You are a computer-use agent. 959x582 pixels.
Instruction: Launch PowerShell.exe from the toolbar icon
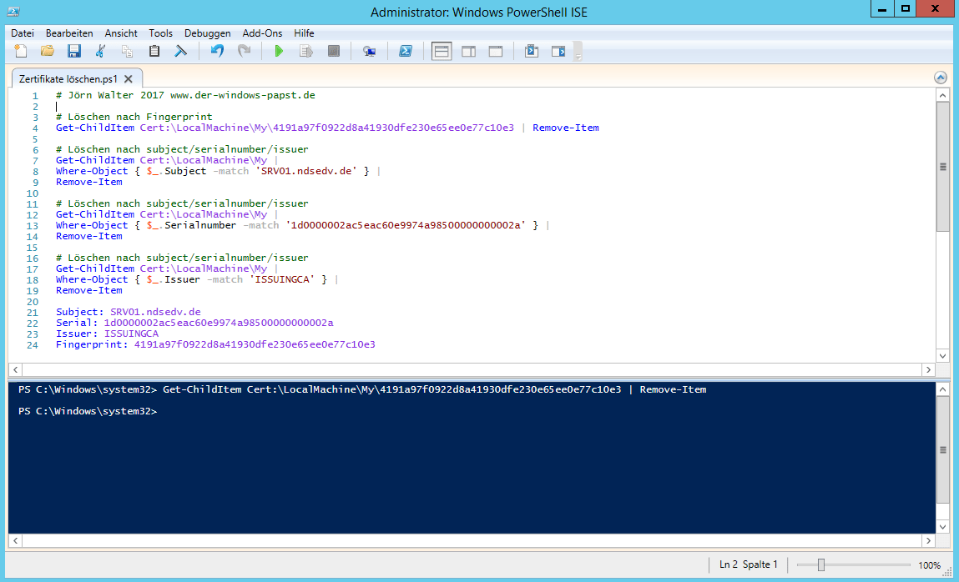[405, 51]
